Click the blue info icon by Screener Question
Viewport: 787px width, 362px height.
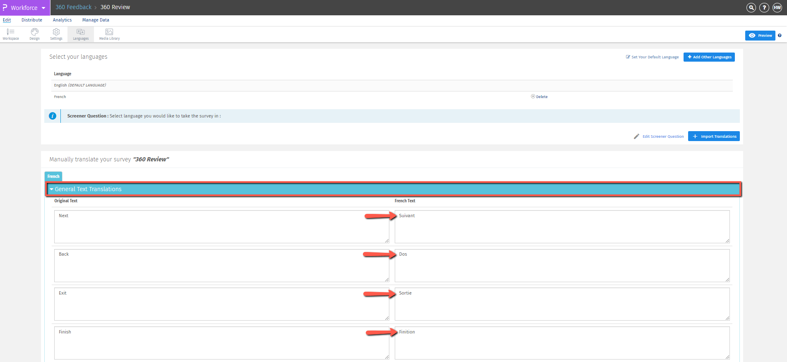click(x=53, y=116)
